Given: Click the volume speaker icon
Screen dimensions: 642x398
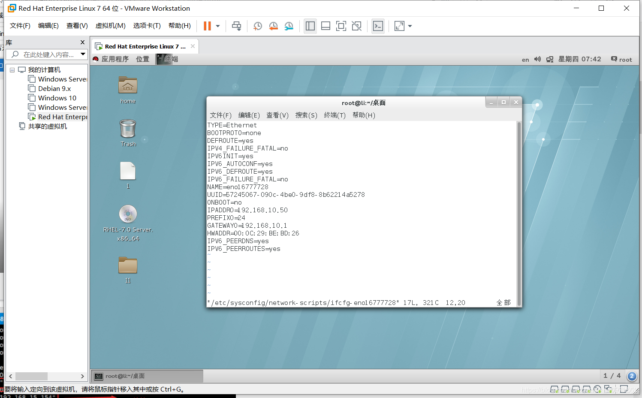Looking at the screenshot, I should (537, 59).
